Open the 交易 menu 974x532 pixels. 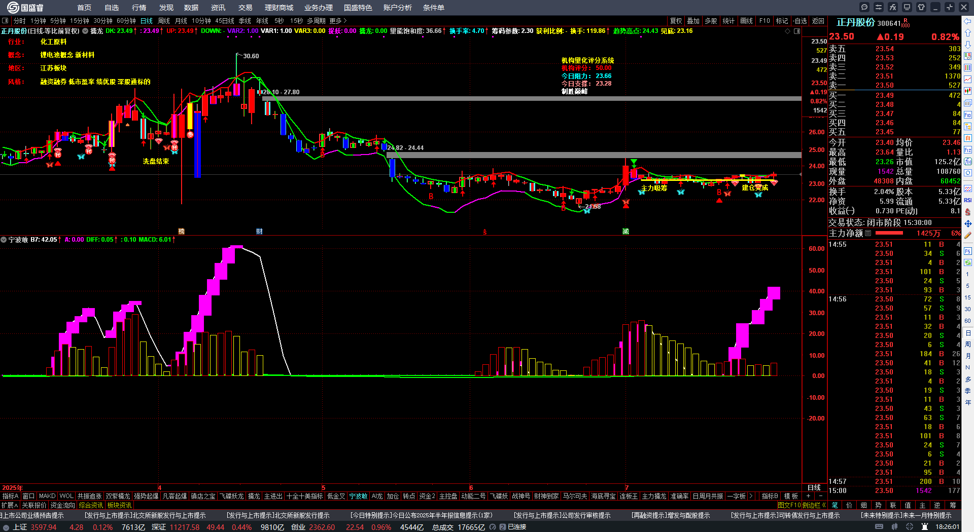246,8
